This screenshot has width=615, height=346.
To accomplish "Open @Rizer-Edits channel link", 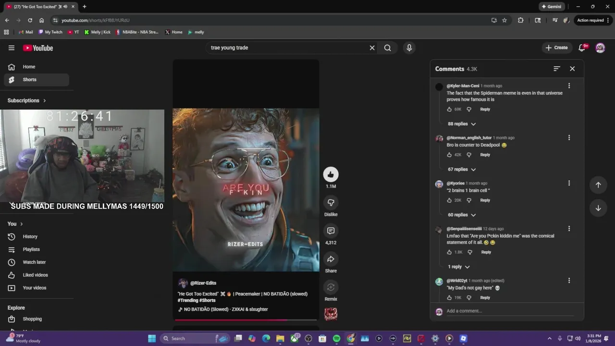I will (203, 283).
